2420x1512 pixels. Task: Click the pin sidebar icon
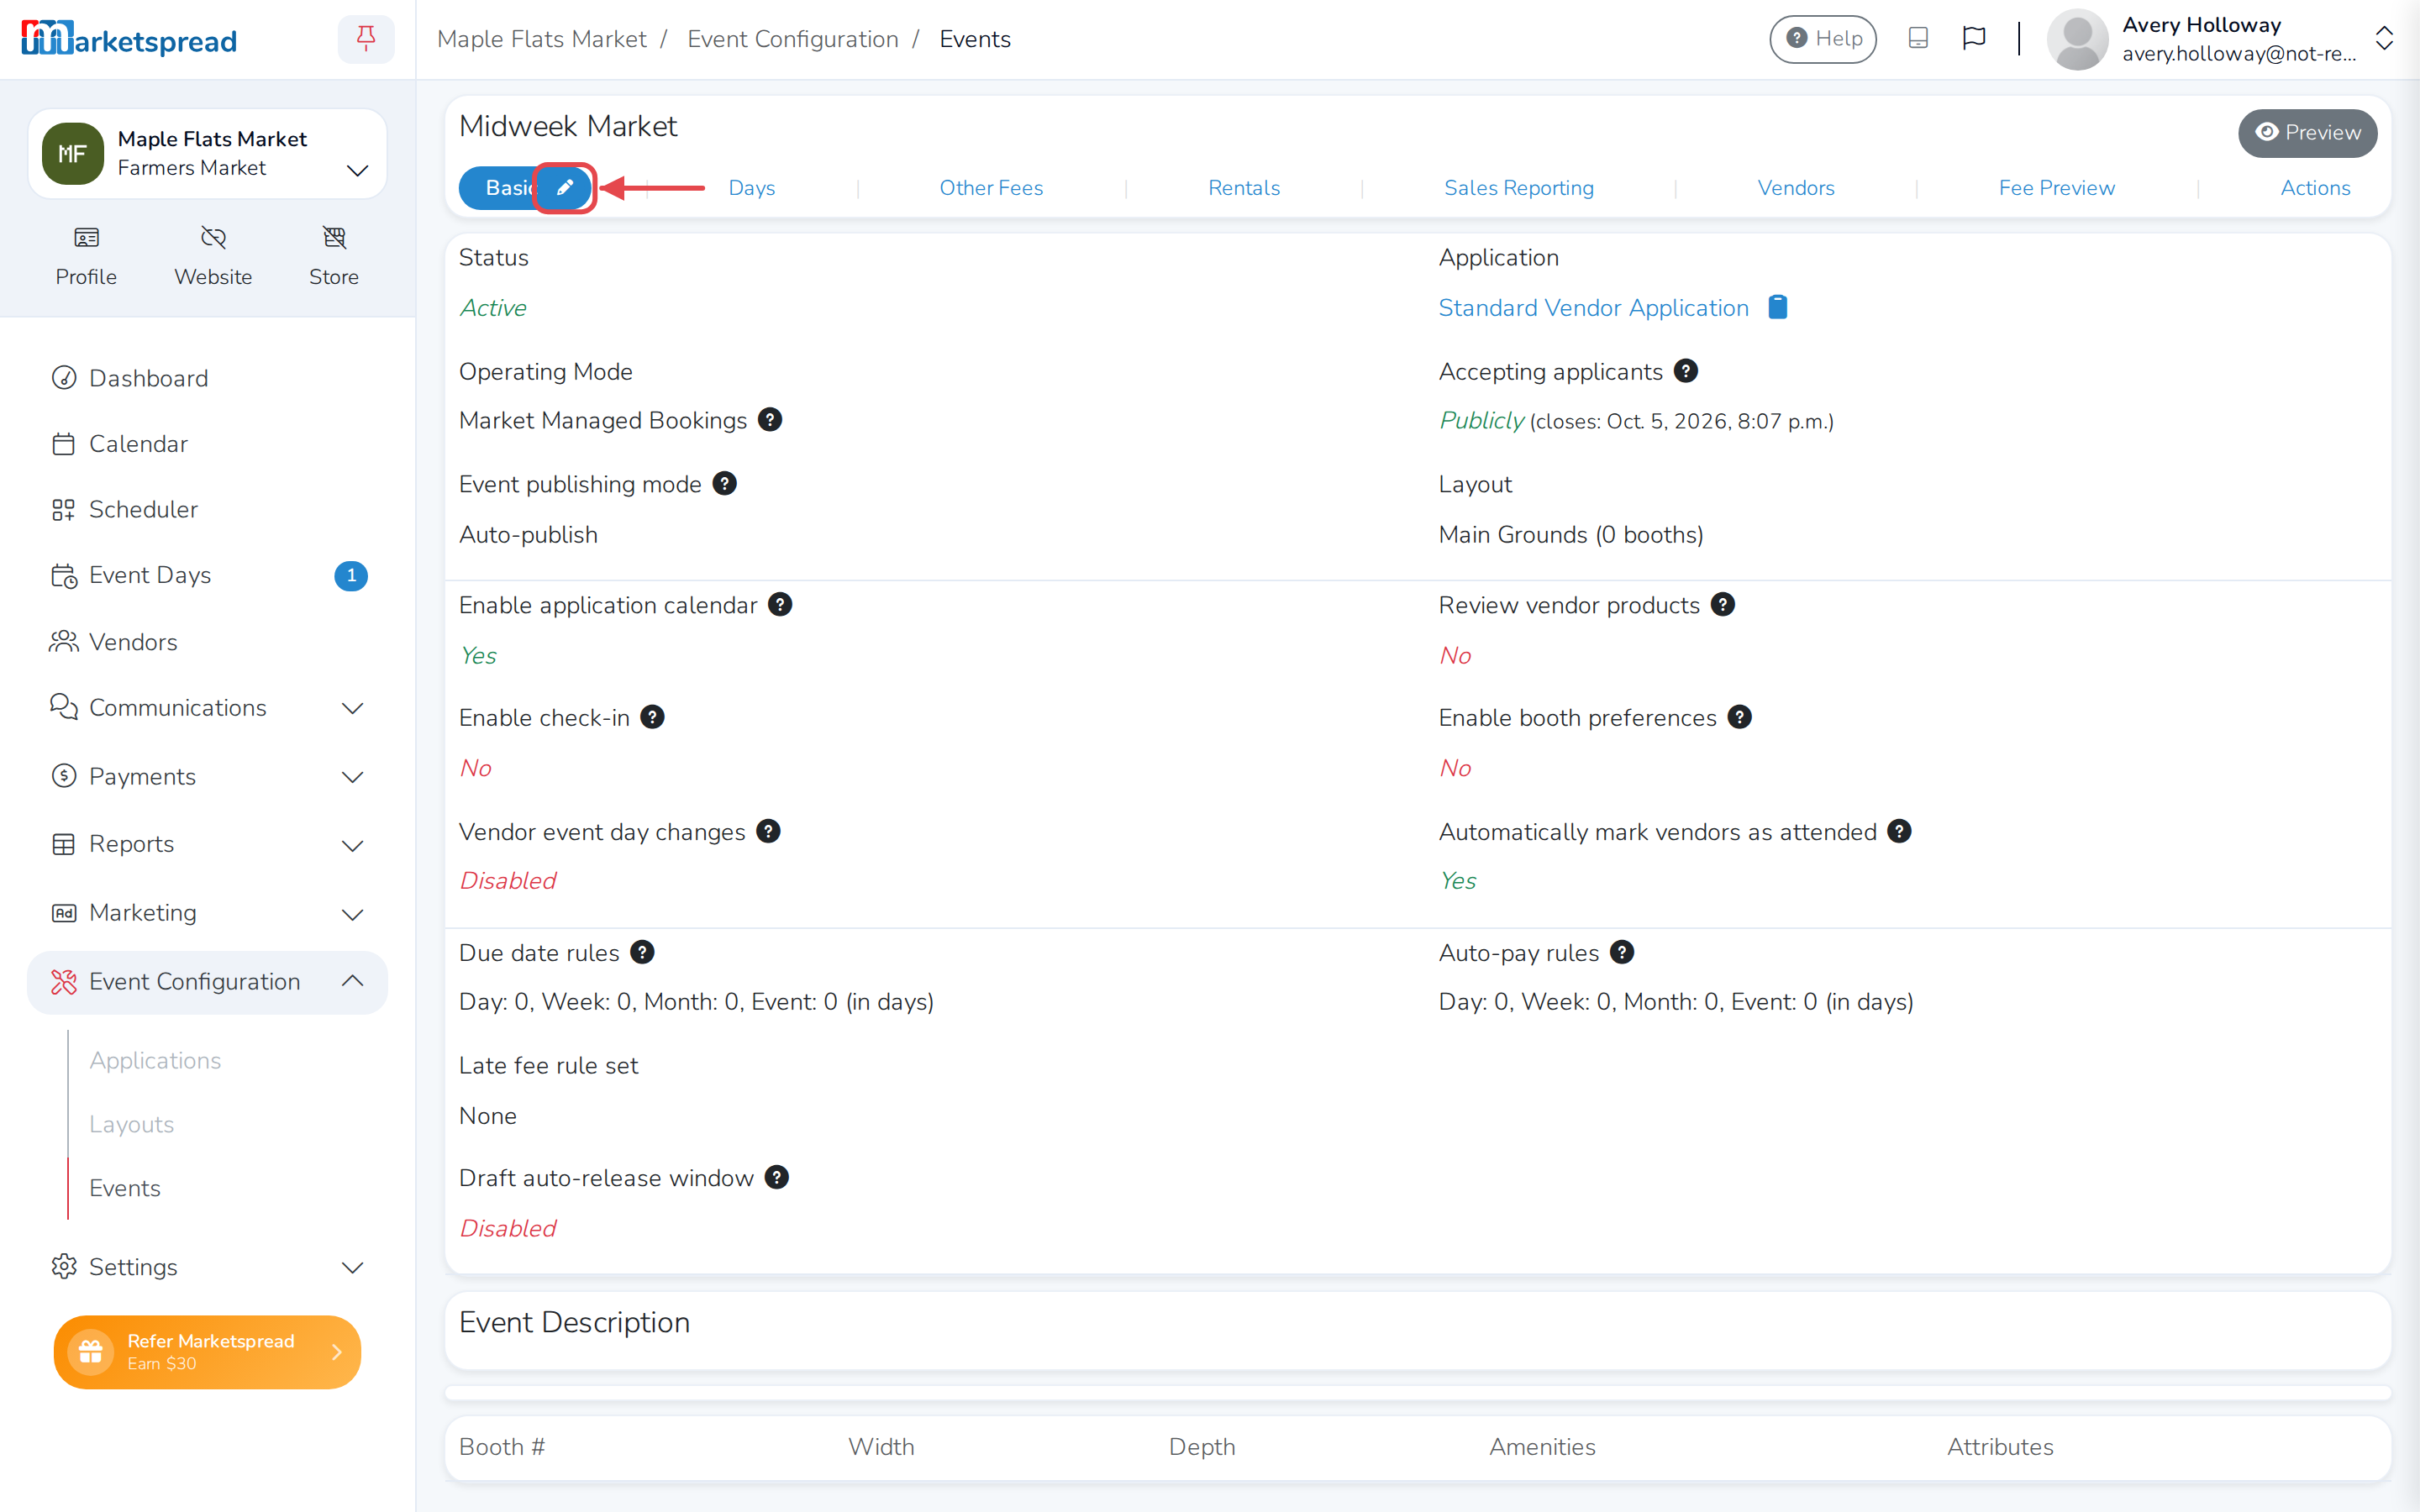366,39
